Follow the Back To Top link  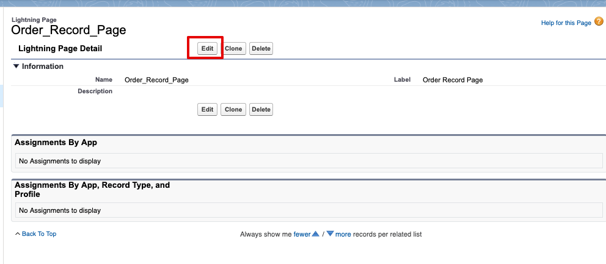(39, 234)
